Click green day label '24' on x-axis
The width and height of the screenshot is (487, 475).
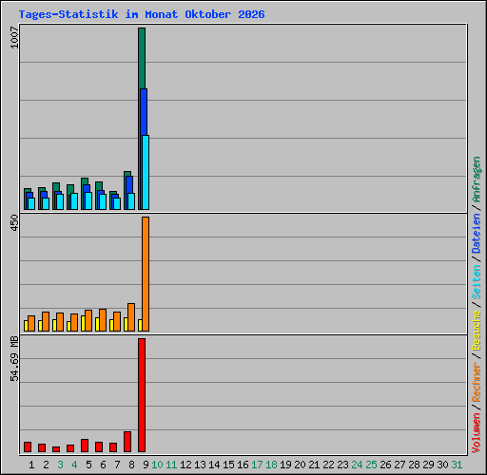(x=357, y=465)
